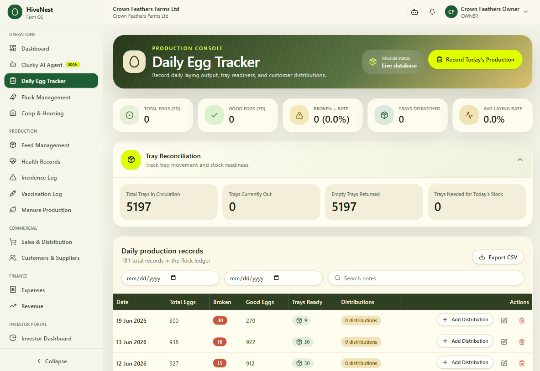Add Distribution for 19 Jun 2026
This screenshot has height=371, width=540.
[x=465, y=320]
